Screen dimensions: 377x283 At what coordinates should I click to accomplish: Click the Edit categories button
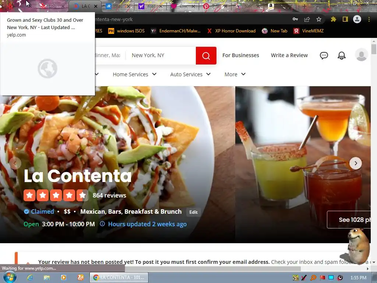coord(193,212)
